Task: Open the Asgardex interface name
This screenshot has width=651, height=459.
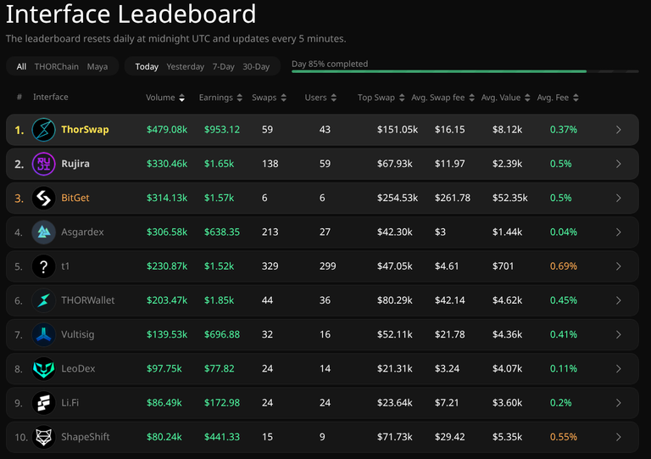Action: [82, 232]
